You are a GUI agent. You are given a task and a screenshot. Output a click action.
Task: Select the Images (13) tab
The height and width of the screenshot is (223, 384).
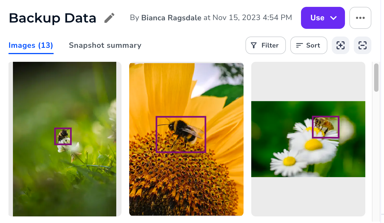(31, 45)
